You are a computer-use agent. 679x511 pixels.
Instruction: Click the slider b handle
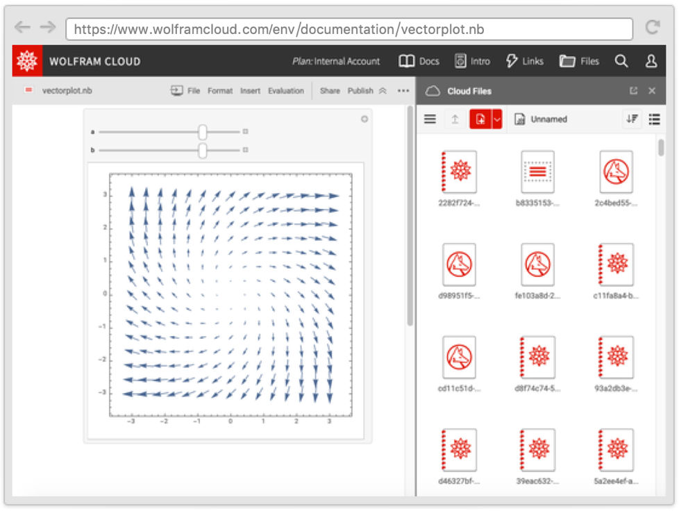point(203,150)
